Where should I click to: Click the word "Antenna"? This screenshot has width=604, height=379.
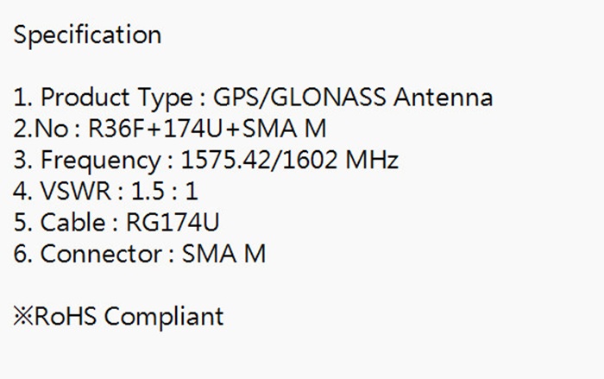pyautogui.click(x=443, y=98)
